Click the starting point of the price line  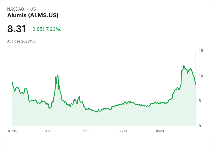click(x=12, y=82)
